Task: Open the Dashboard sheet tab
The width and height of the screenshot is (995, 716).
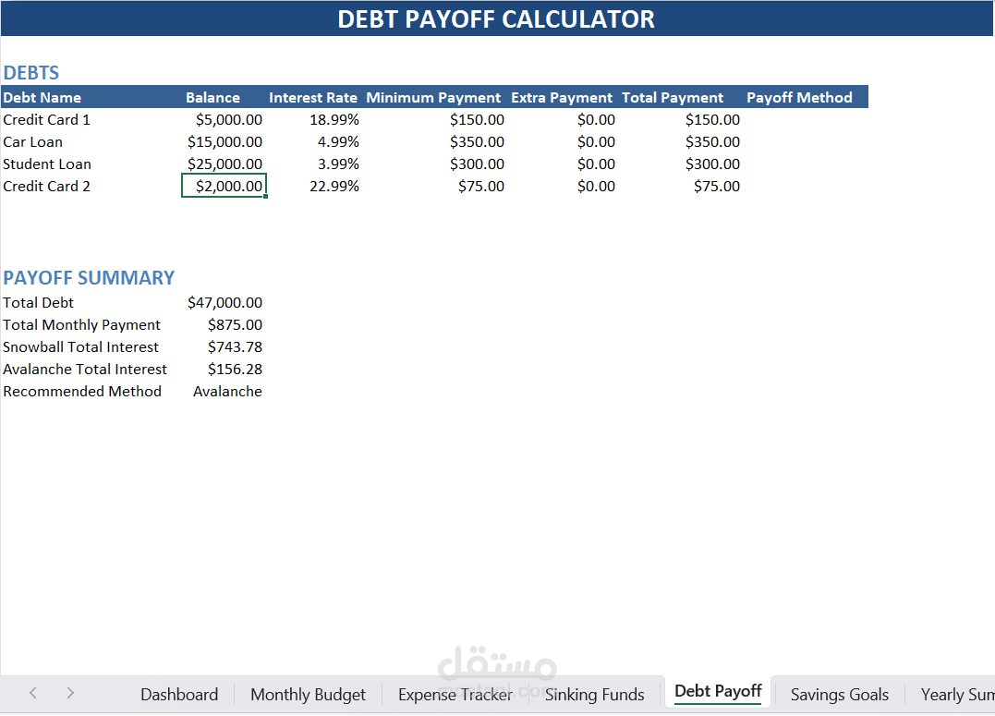Action: click(179, 695)
